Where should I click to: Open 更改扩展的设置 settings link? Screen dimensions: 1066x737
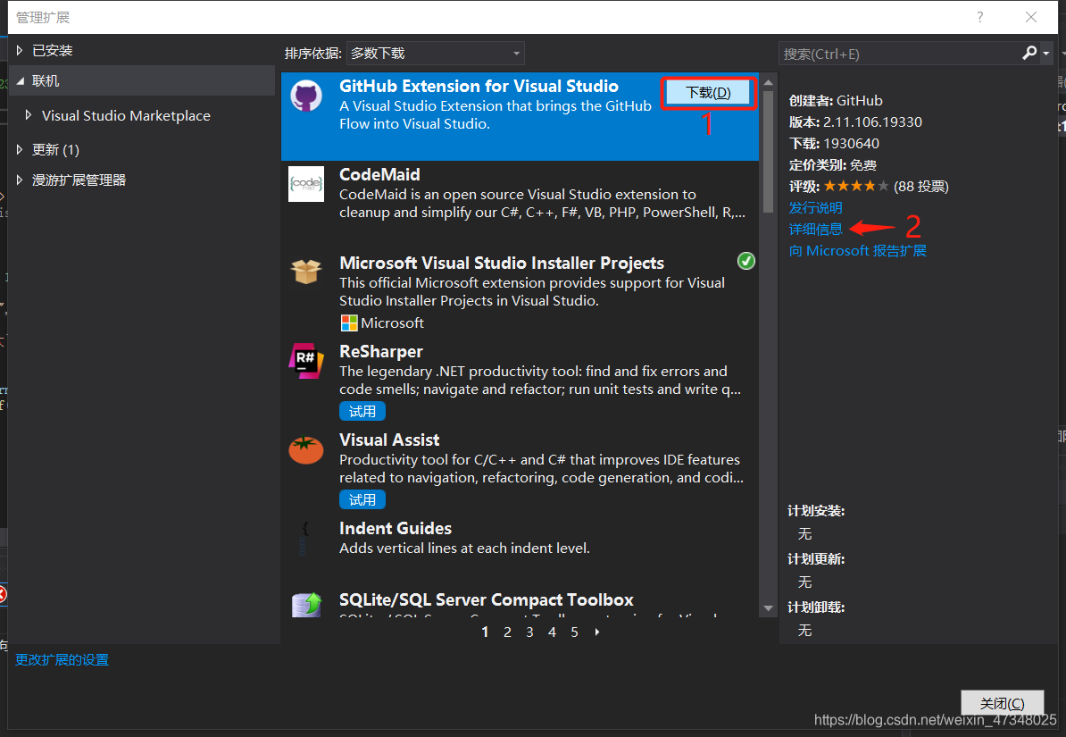coord(62,659)
